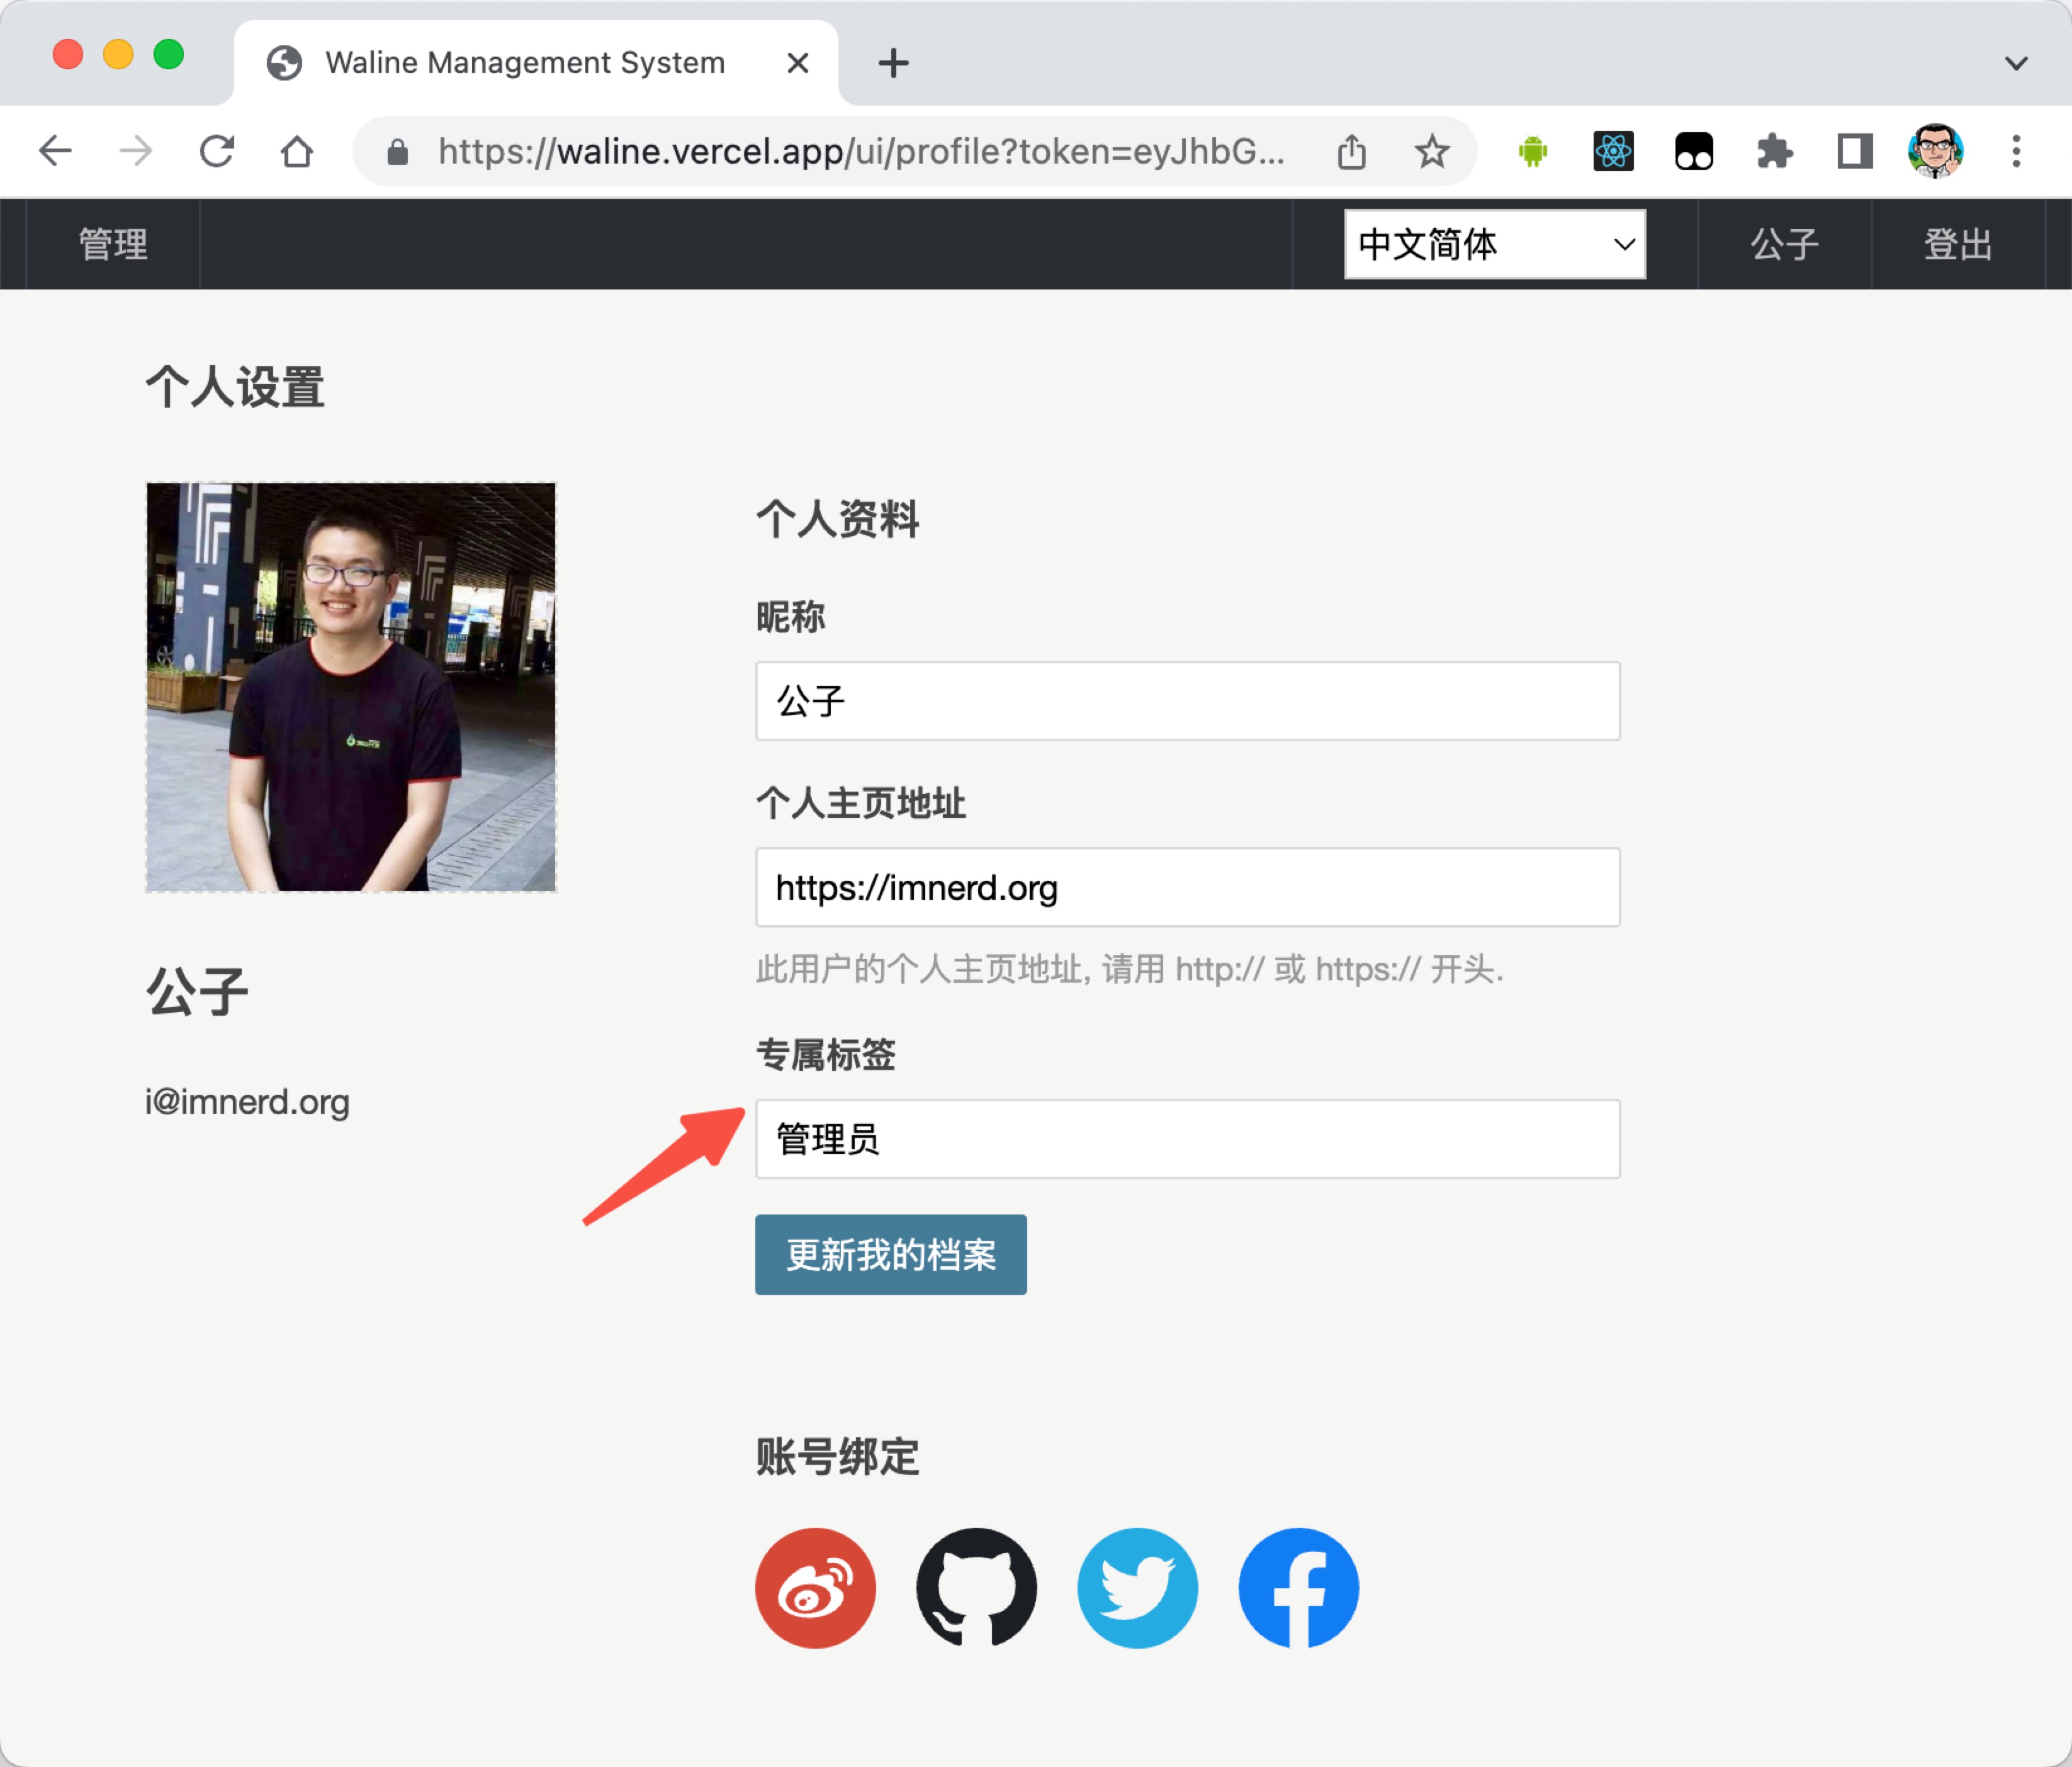Screen dimensions: 2072x1767
Task: Click the site security lock icon
Action: (397, 151)
